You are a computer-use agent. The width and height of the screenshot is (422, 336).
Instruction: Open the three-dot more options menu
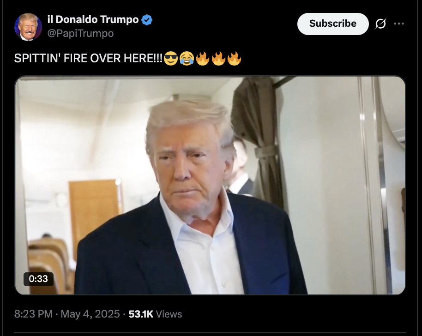(x=398, y=24)
